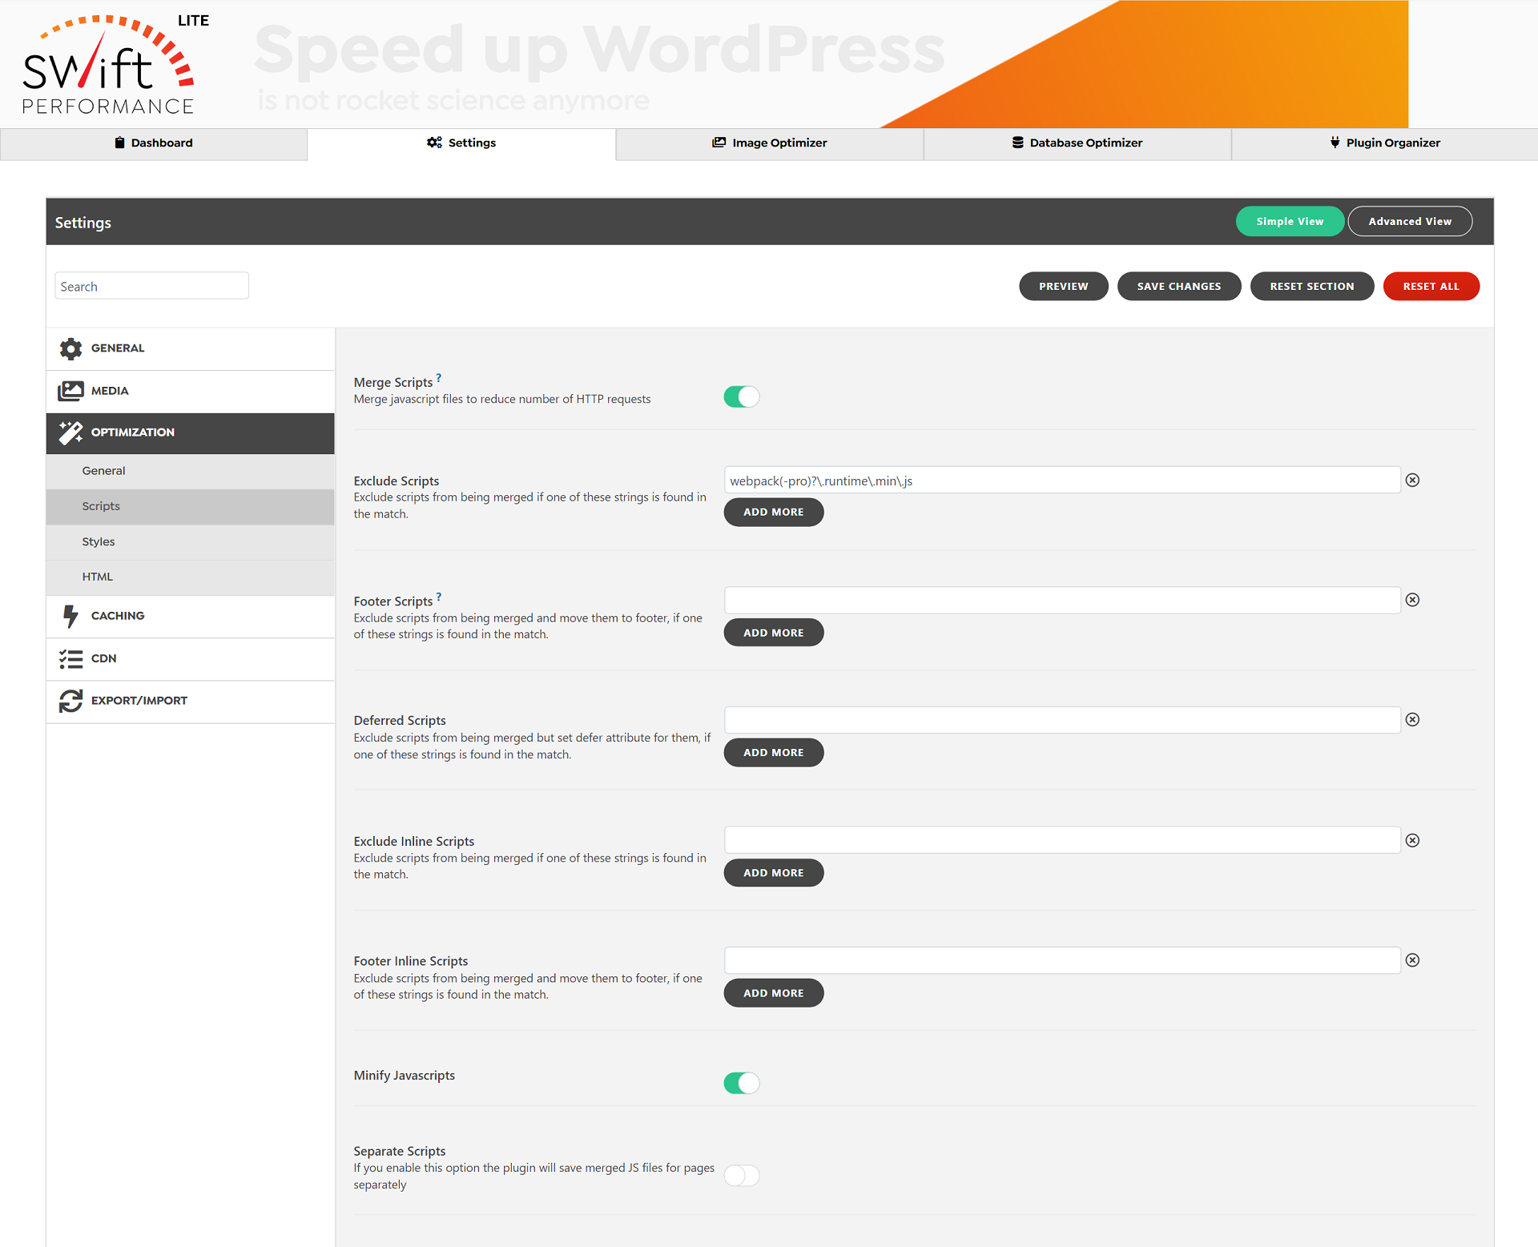Turn off Minify Javascripts
The width and height of the screenshot is (1538, 1247).
pos(741,1082)
